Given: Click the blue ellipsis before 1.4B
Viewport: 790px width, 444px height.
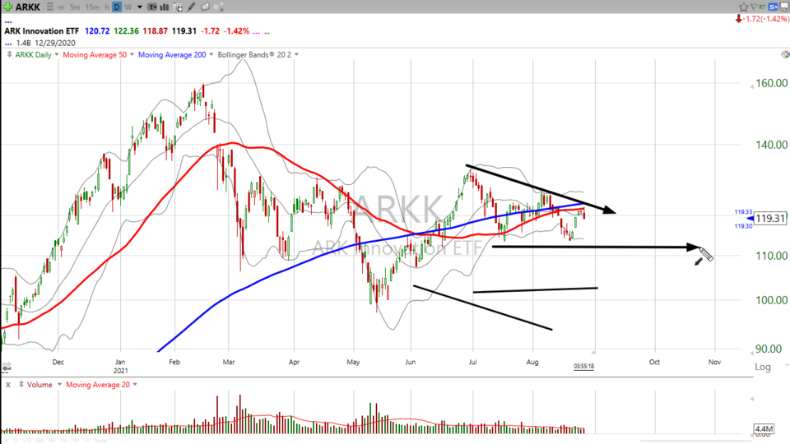Looking at the screenshot, I should pyautogui.click(x=7, y=44).
